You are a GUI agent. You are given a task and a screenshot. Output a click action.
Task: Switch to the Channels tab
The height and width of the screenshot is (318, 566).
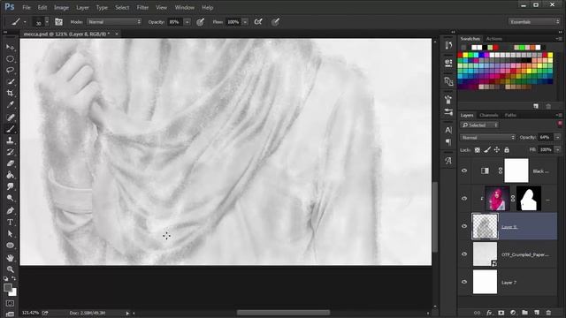pyautogui.click(x=489, y=115)
